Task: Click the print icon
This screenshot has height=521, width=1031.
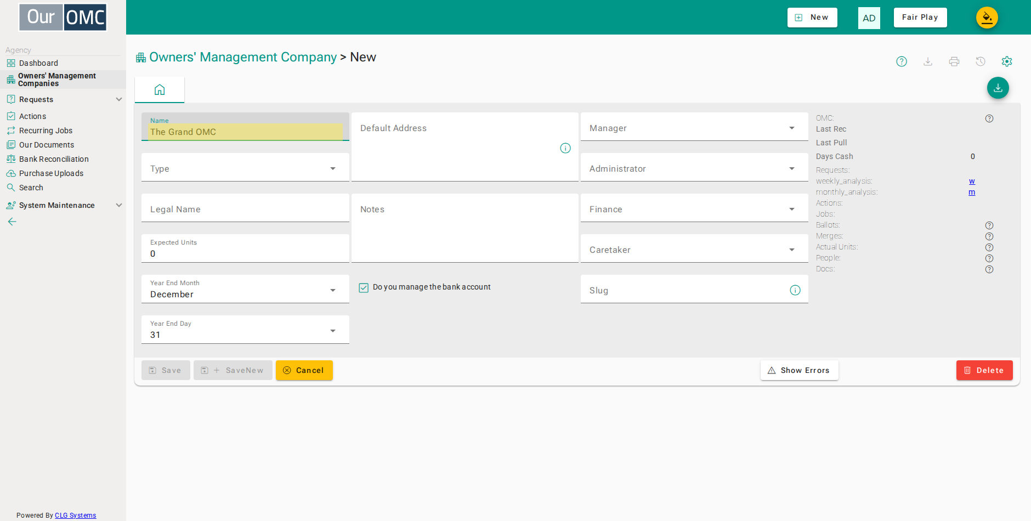Action: pyautogui.click(x=954, y=61)
